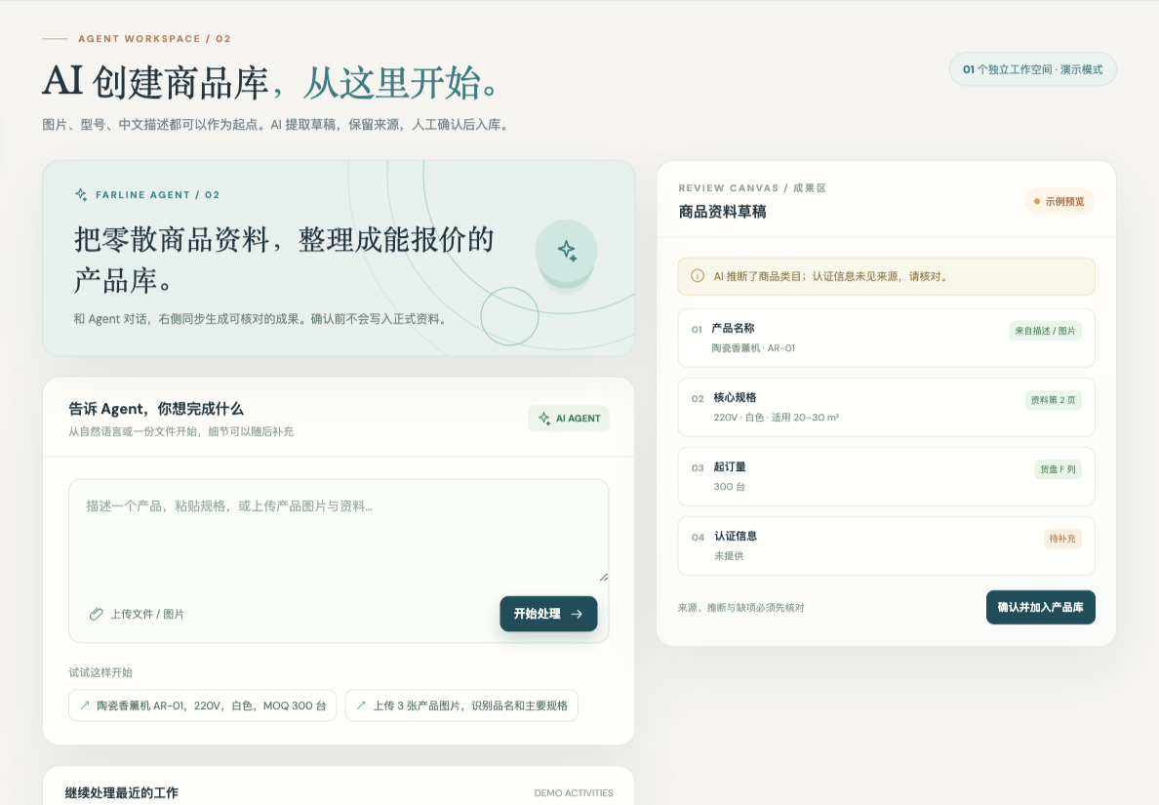Open the 03 起订量 card

tap(886, 477)
